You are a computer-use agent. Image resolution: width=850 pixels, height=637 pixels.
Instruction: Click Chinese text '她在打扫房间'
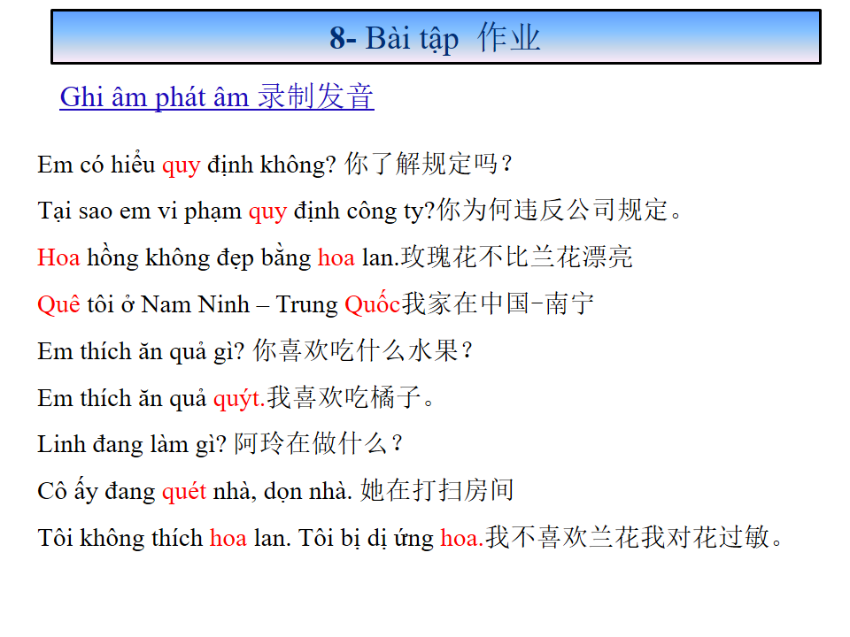(x=437, y=491)
